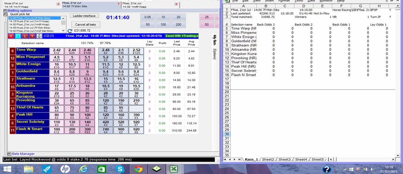This screenshot has height=174, width=403.
Task: Switch to the Sheet2 tab in Excel
Action: tap(268, 160)
